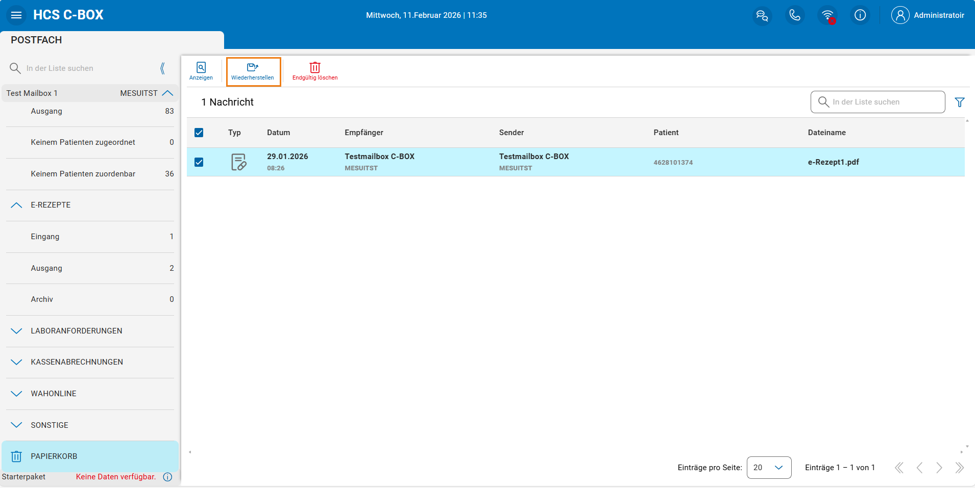Collapse the E-REZEPTE section
Screen dimensions: 975x488
[16, 205]
